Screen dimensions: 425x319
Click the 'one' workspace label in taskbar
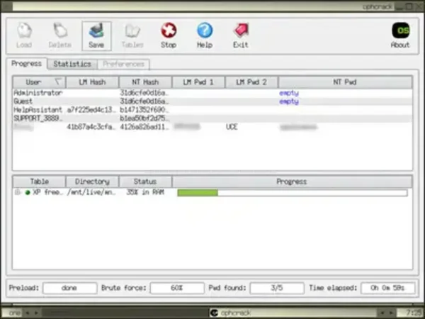pyautogui.click(x=15, y=313)
